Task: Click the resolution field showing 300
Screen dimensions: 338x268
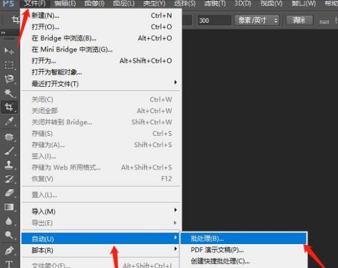Action: click(x=214, y=20)
